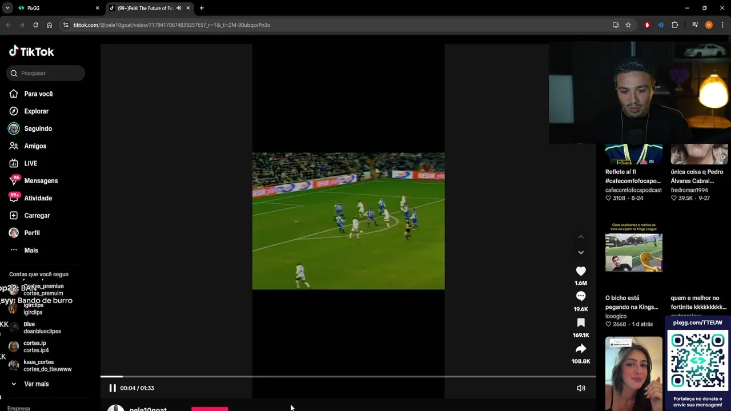Open the woman talking recommended video thumbnail
This screenshot has width=731, height=411.
coord(634,374)
